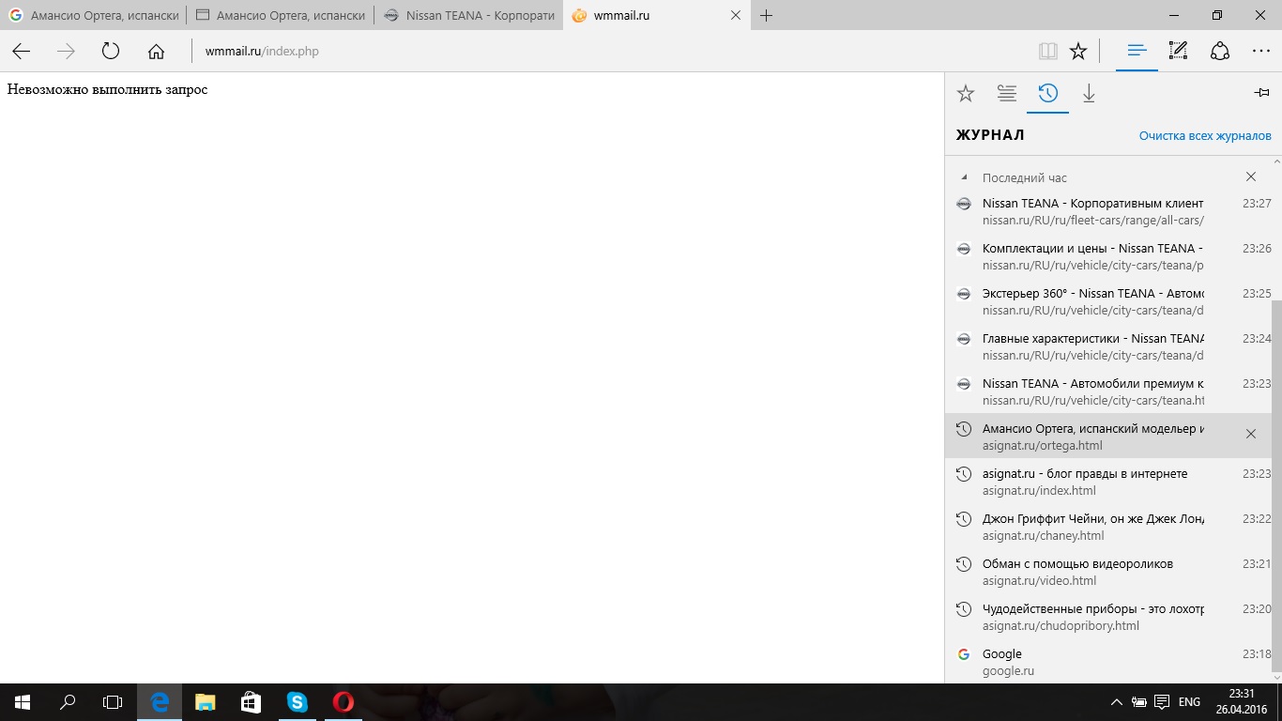Switch ENG input language indicator

tap(1189, 702)
